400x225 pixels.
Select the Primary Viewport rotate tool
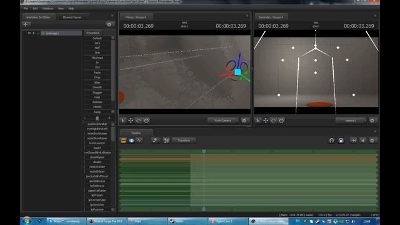[x=138, y=121]
